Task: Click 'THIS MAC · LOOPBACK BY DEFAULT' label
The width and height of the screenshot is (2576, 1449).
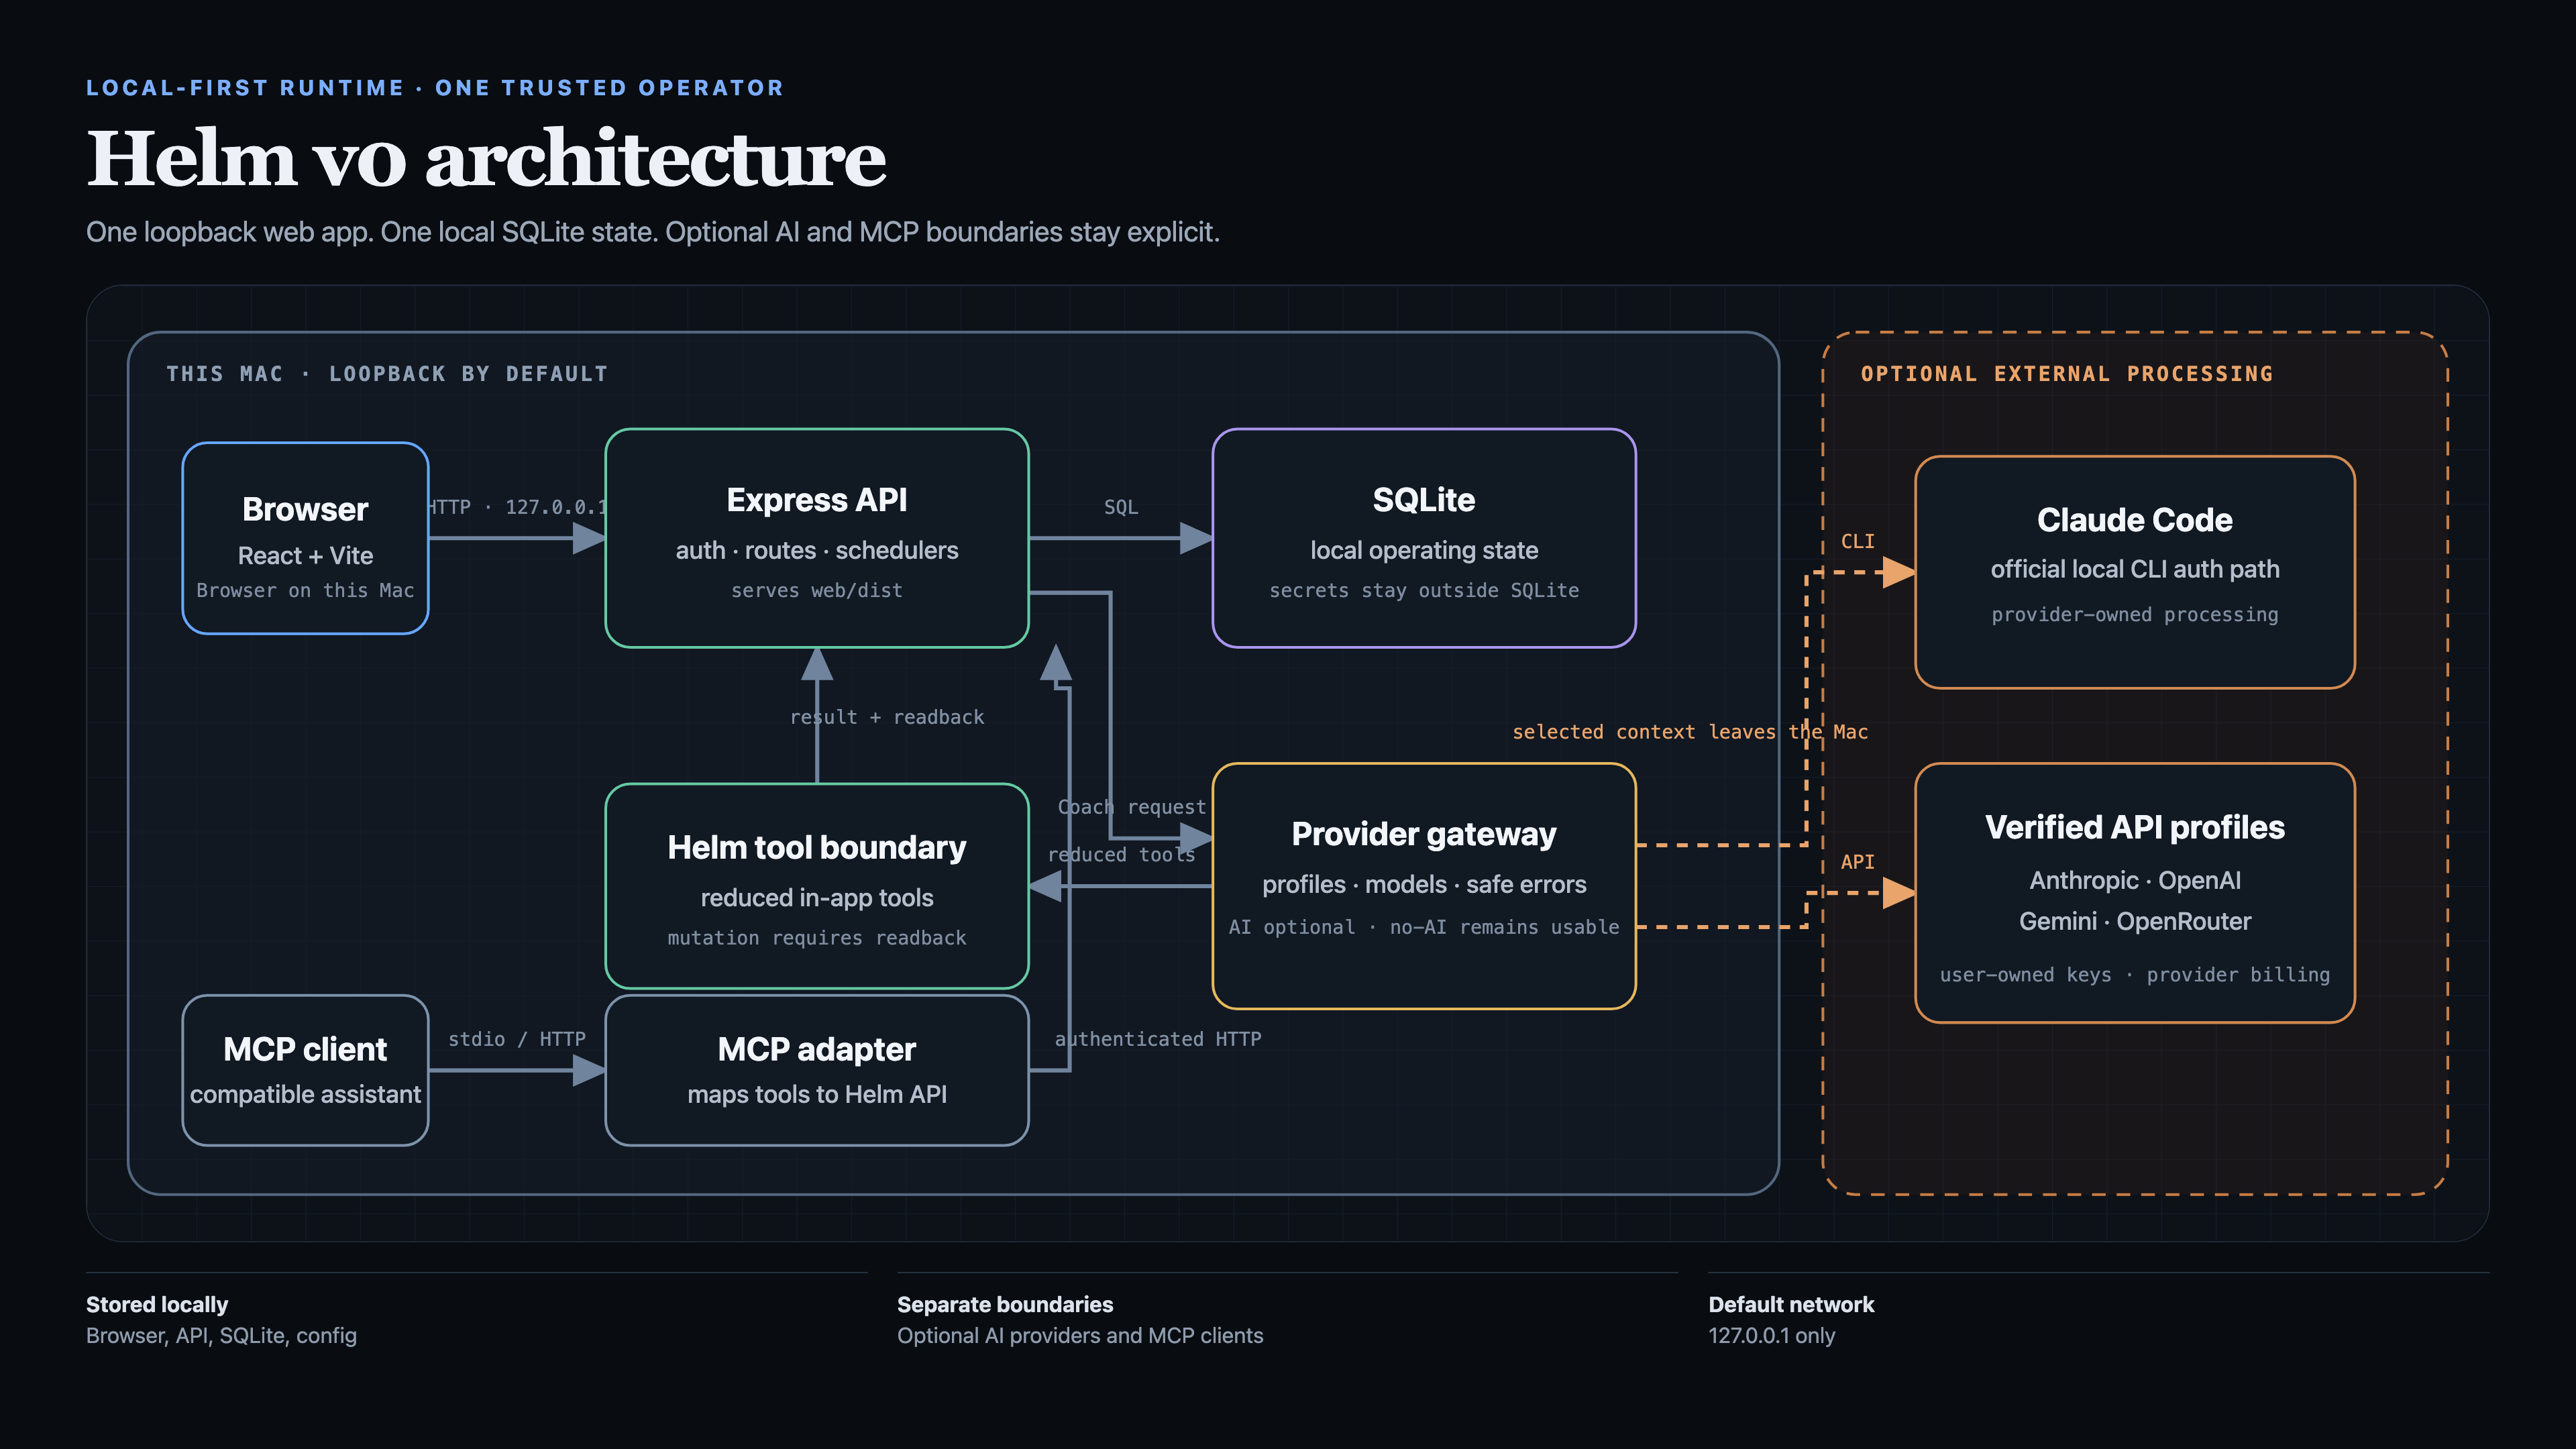Action: click(x=387, y=374)
